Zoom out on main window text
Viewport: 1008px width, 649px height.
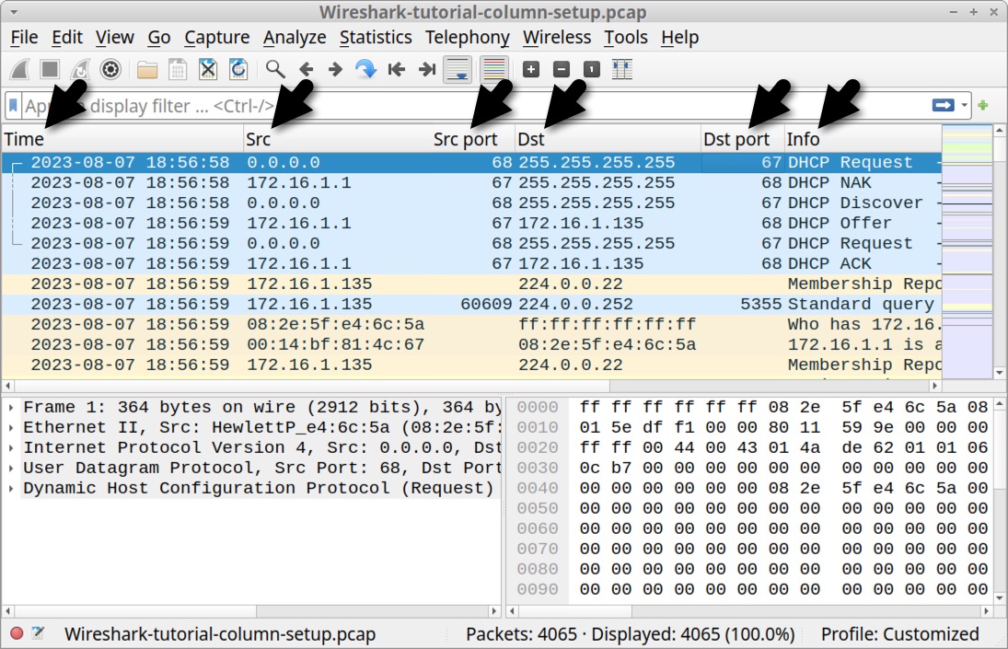coord(562,69)
